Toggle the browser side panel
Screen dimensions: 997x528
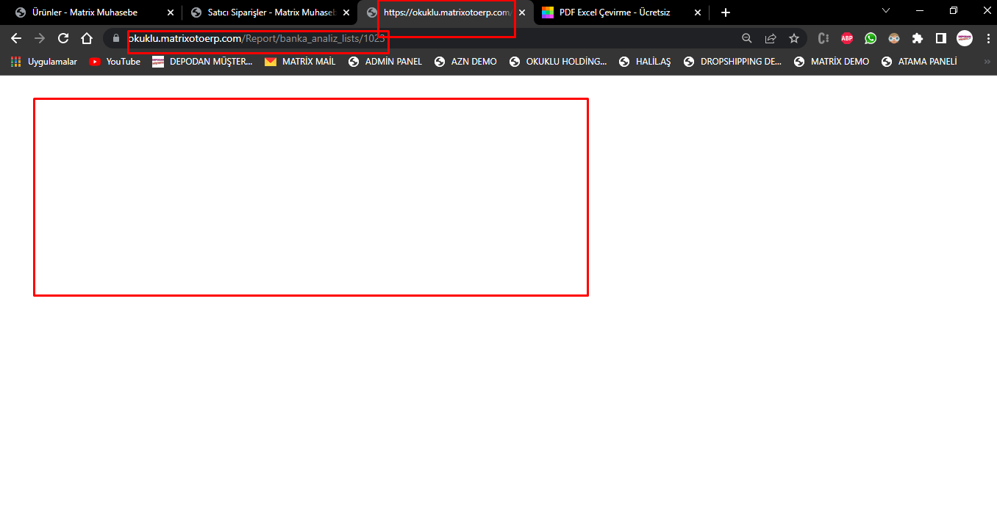pyautogui.click(x=940, y=38)
